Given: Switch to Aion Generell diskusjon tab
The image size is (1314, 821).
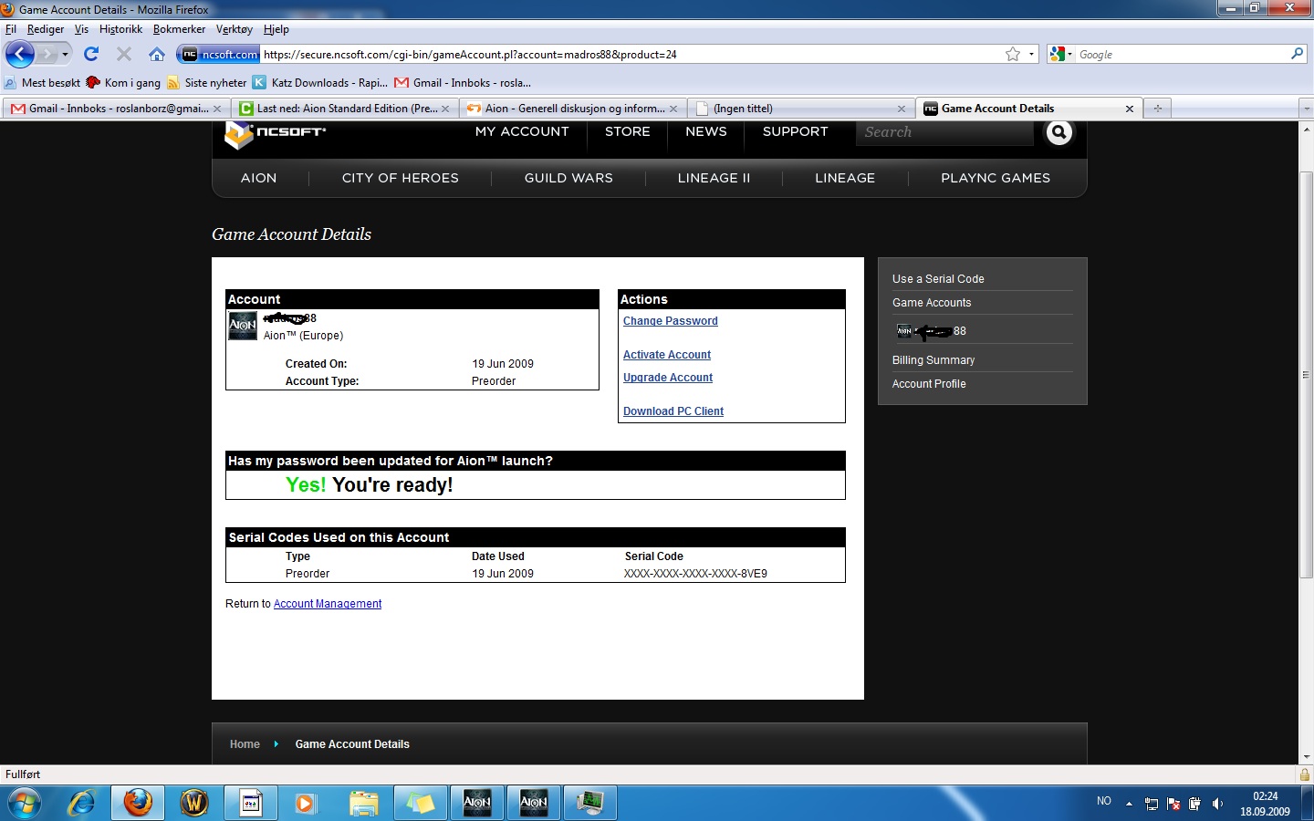Looking at the screenshot, I should [x=573, y=109].
